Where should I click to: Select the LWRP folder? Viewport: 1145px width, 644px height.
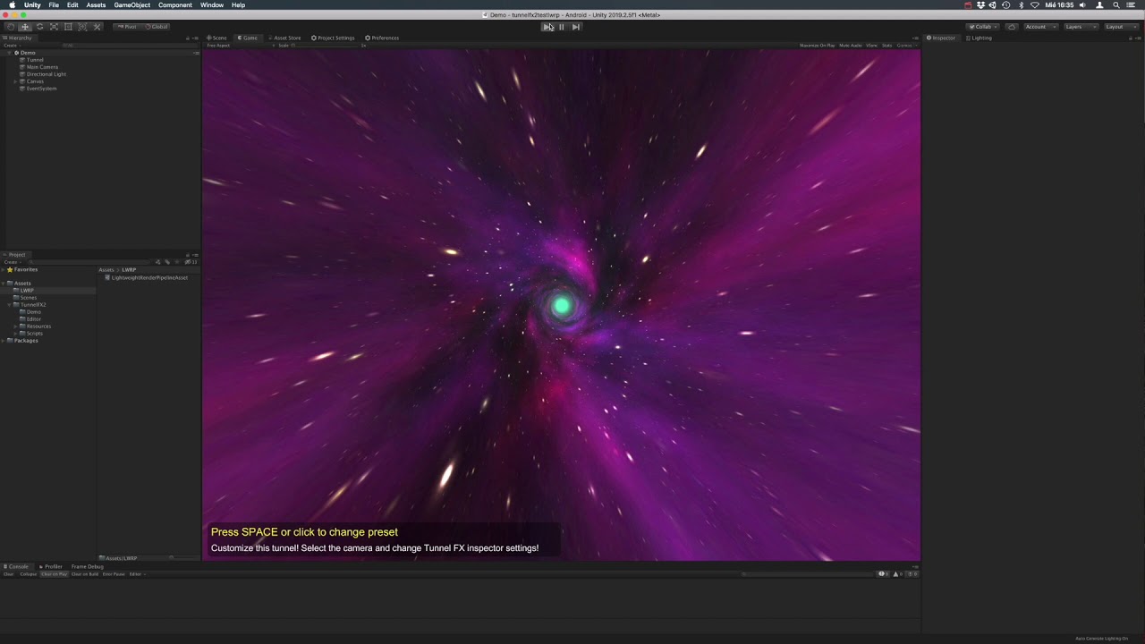(x=27, y=291)
